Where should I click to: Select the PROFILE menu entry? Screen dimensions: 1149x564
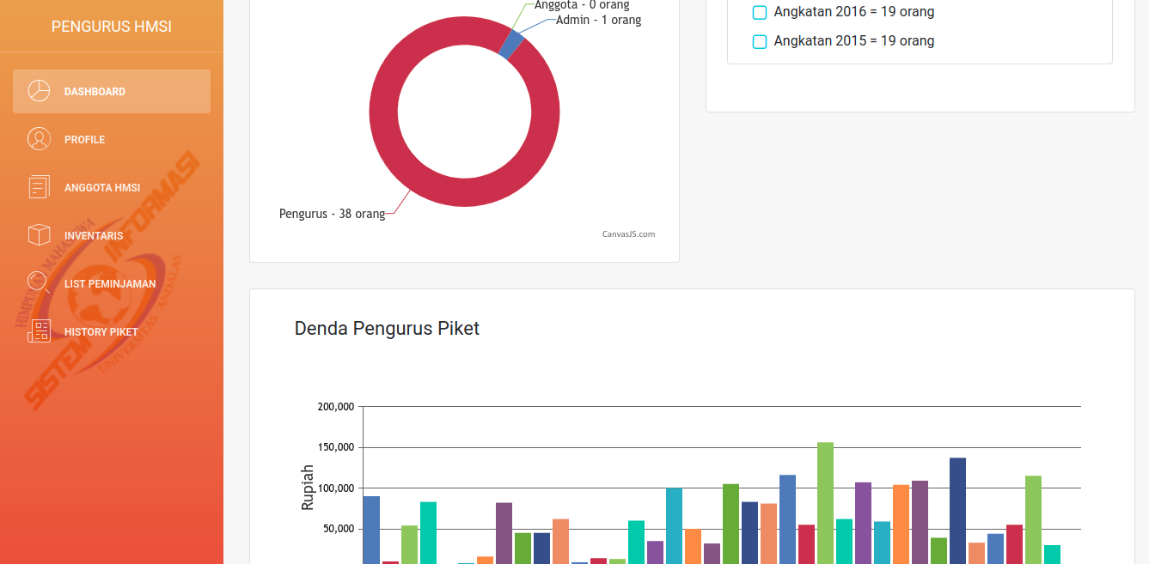(x=83, y=139)
